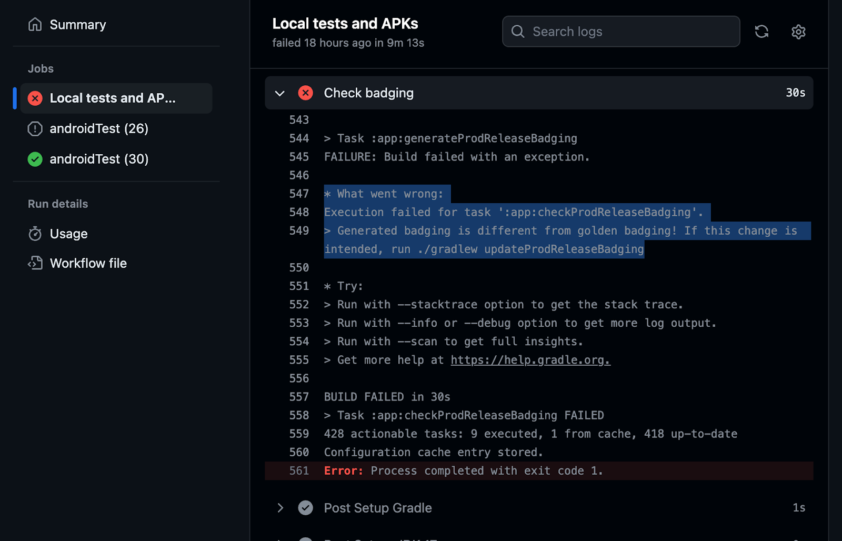Image resolution: width=842 pixels, height=541 pixels.
Task: Click the '428 actionable tasks' log line
Action: tap(530, 434)
